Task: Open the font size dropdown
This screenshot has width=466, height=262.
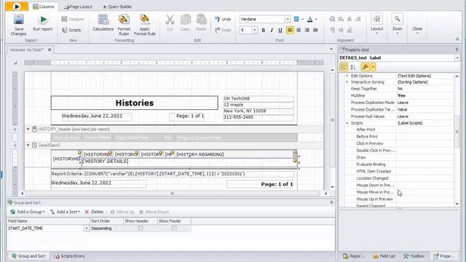Action: click(x=254, y=30)
